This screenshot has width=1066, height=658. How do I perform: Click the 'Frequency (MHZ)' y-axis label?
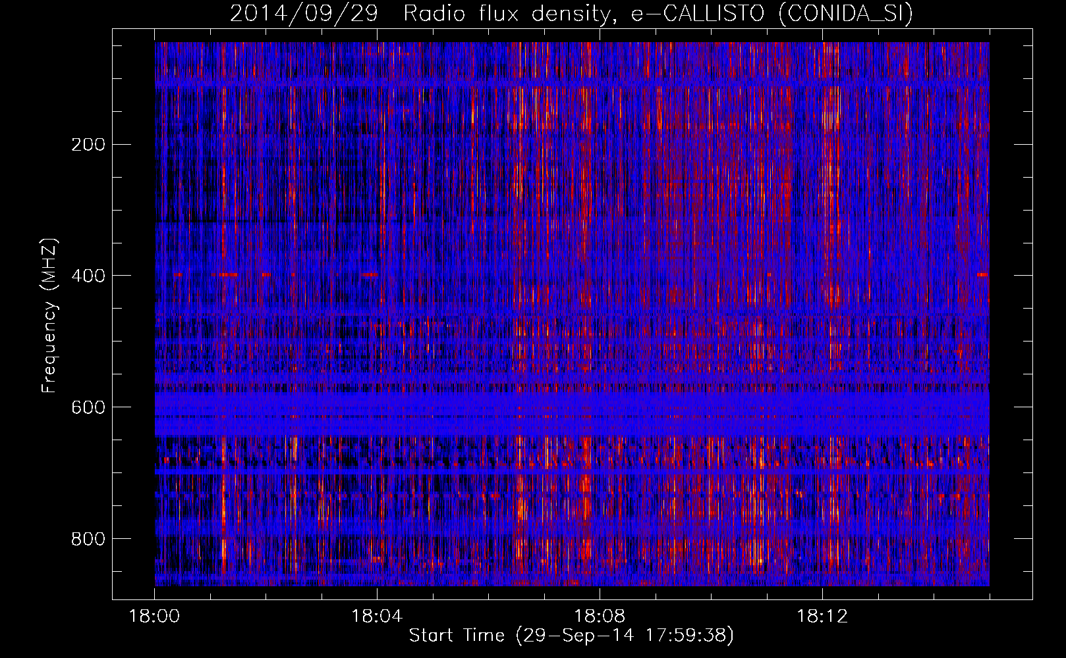pyautogui.click(x=49, y=315)
